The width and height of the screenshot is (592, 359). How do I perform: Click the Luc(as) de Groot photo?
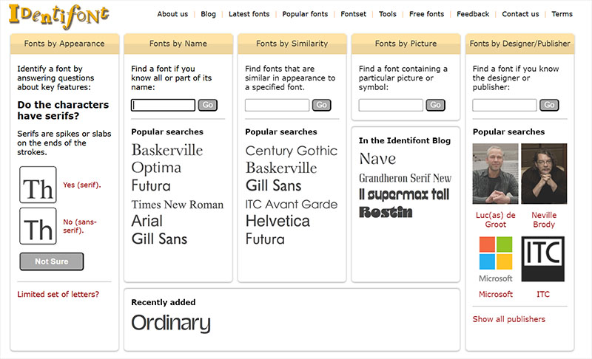tap(495, 174)
